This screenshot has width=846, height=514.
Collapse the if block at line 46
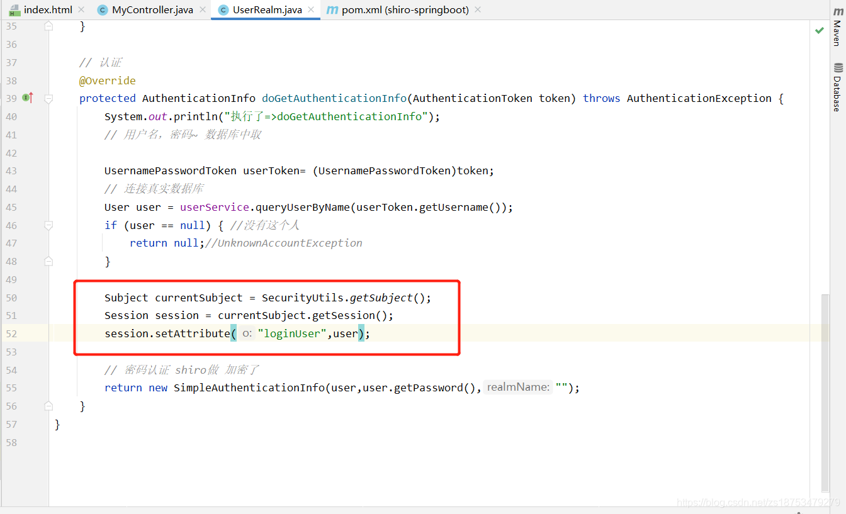point(48,225)
